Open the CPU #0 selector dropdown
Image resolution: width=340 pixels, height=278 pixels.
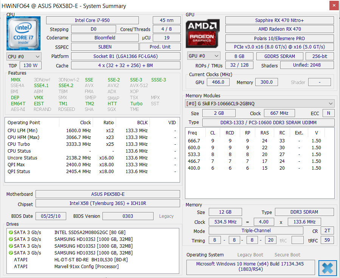(24, 57)
